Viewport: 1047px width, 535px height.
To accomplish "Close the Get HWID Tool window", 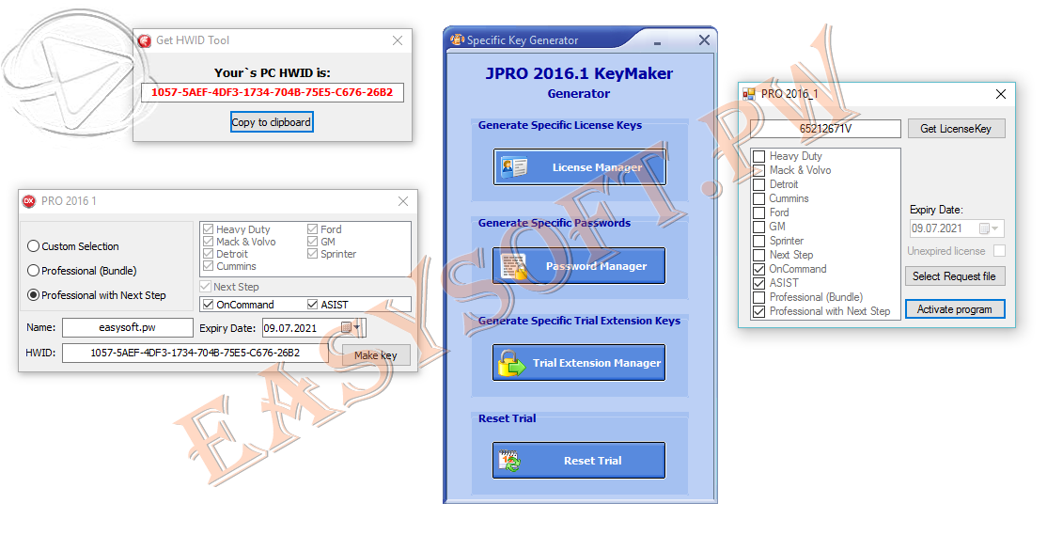I will pos(398,40).
